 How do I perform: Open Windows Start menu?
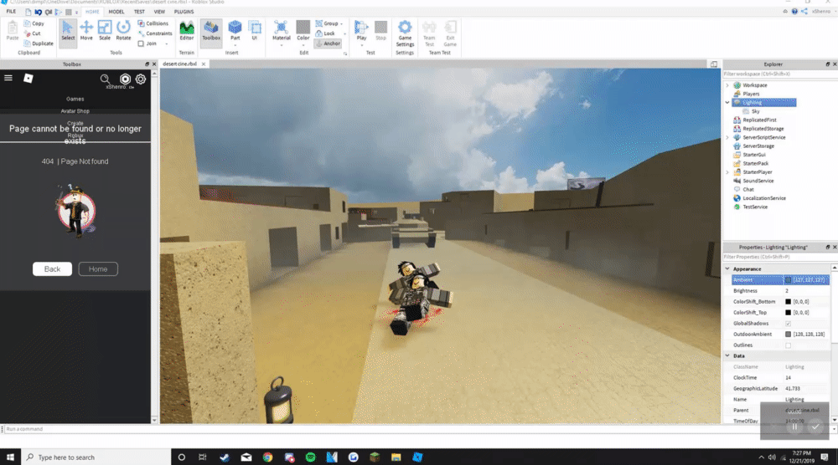coord(10,457)
